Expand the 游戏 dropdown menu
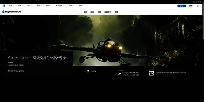The height and width of the screenshot is (102, 204). [11, 6]
